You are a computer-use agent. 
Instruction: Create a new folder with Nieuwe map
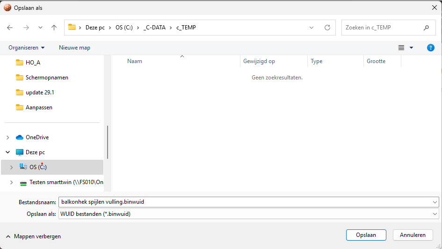coord(74,48)
